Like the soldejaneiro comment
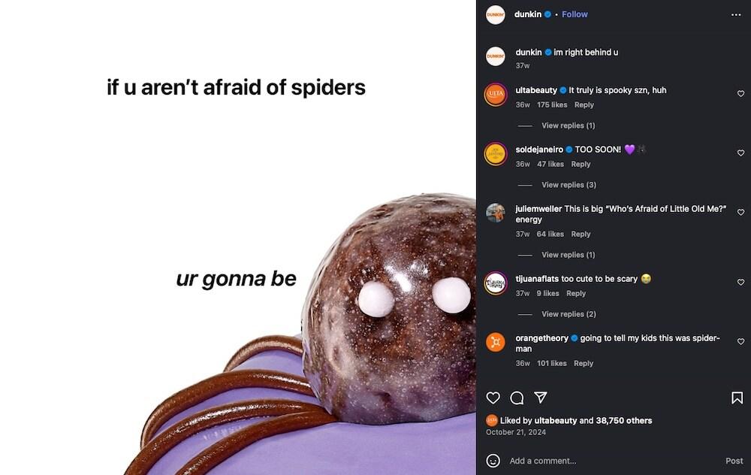Viewport: 751px width, 475px height. click(x=740, y=153)
